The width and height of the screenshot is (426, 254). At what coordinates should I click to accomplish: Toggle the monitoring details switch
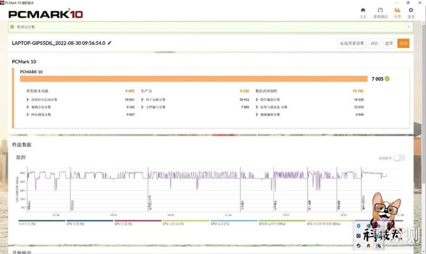tap(399, 158)
